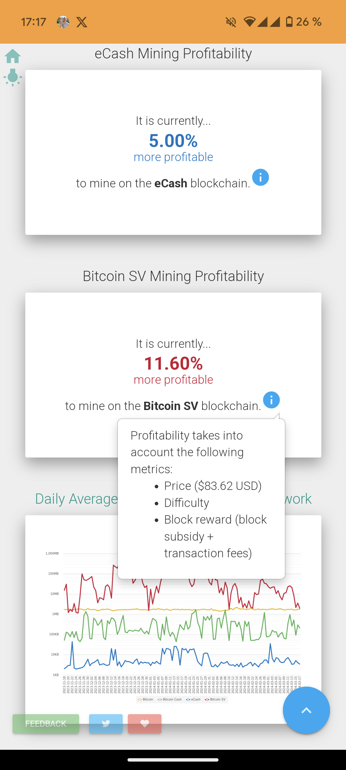Tap the X notification icon in status bar
Screen dimensions: 346x770
pos(82,22)
